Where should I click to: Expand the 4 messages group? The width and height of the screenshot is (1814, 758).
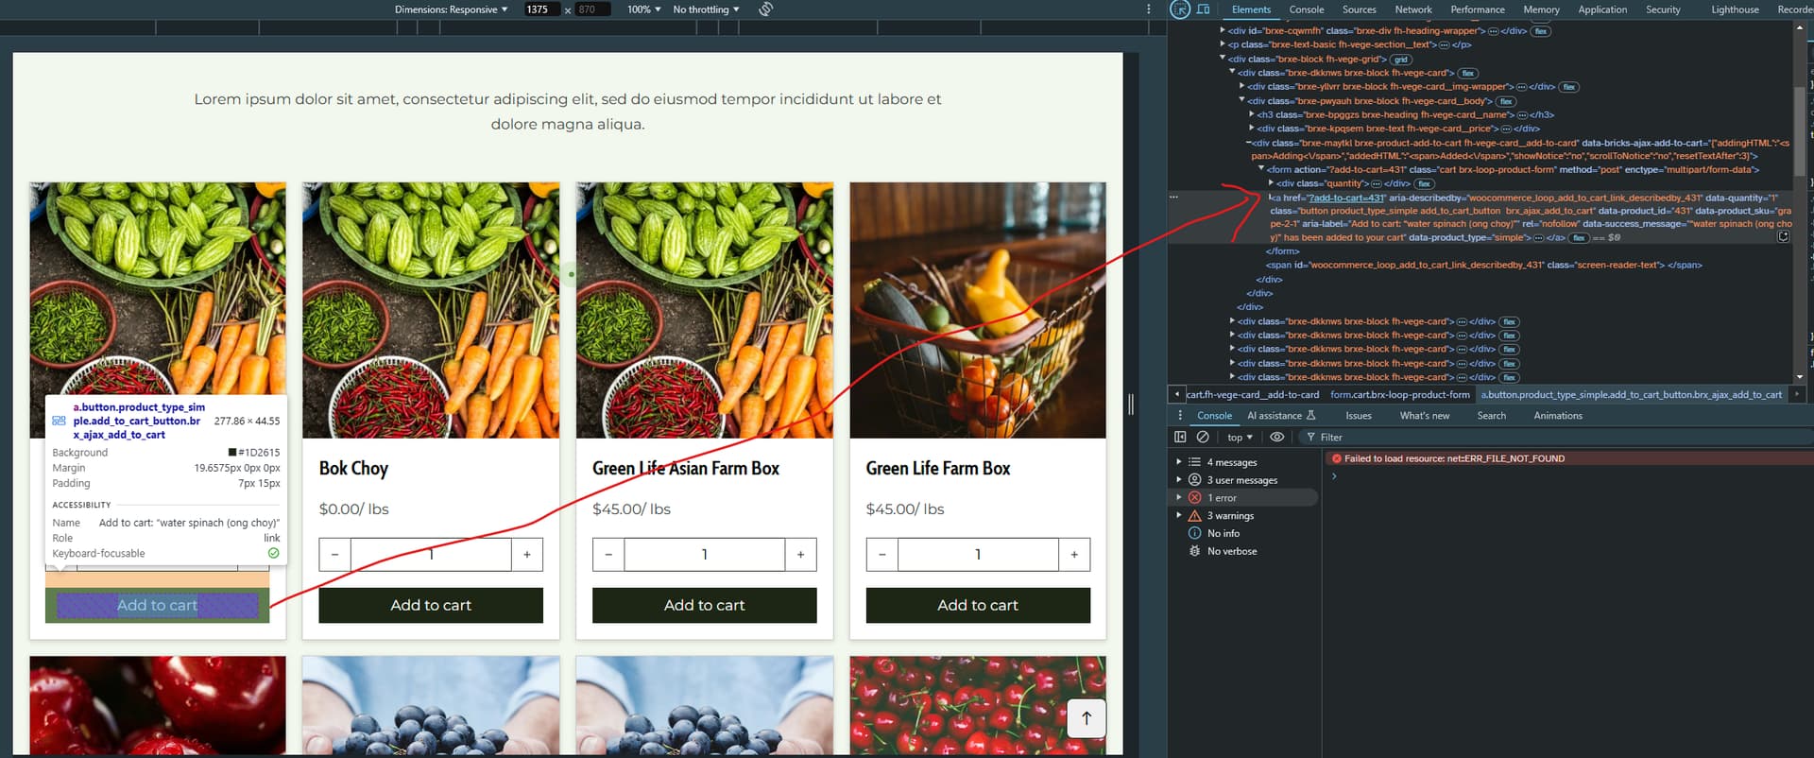click(1179, 462)
